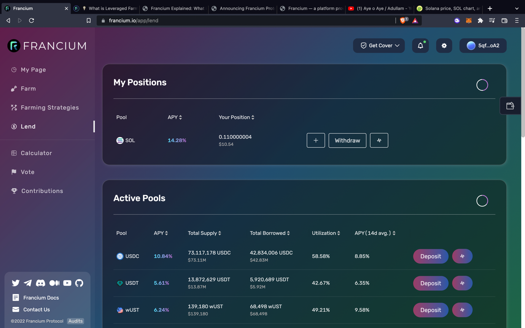Sort Active Pools by Utilization

326,233
